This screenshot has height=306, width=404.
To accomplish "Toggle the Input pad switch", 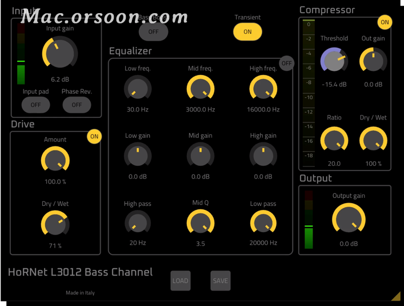I will [35, 105].
